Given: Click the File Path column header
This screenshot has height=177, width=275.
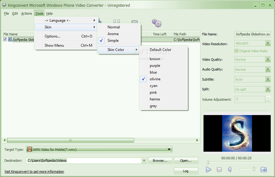Looking at the screenshot, I should click(186, 34).
